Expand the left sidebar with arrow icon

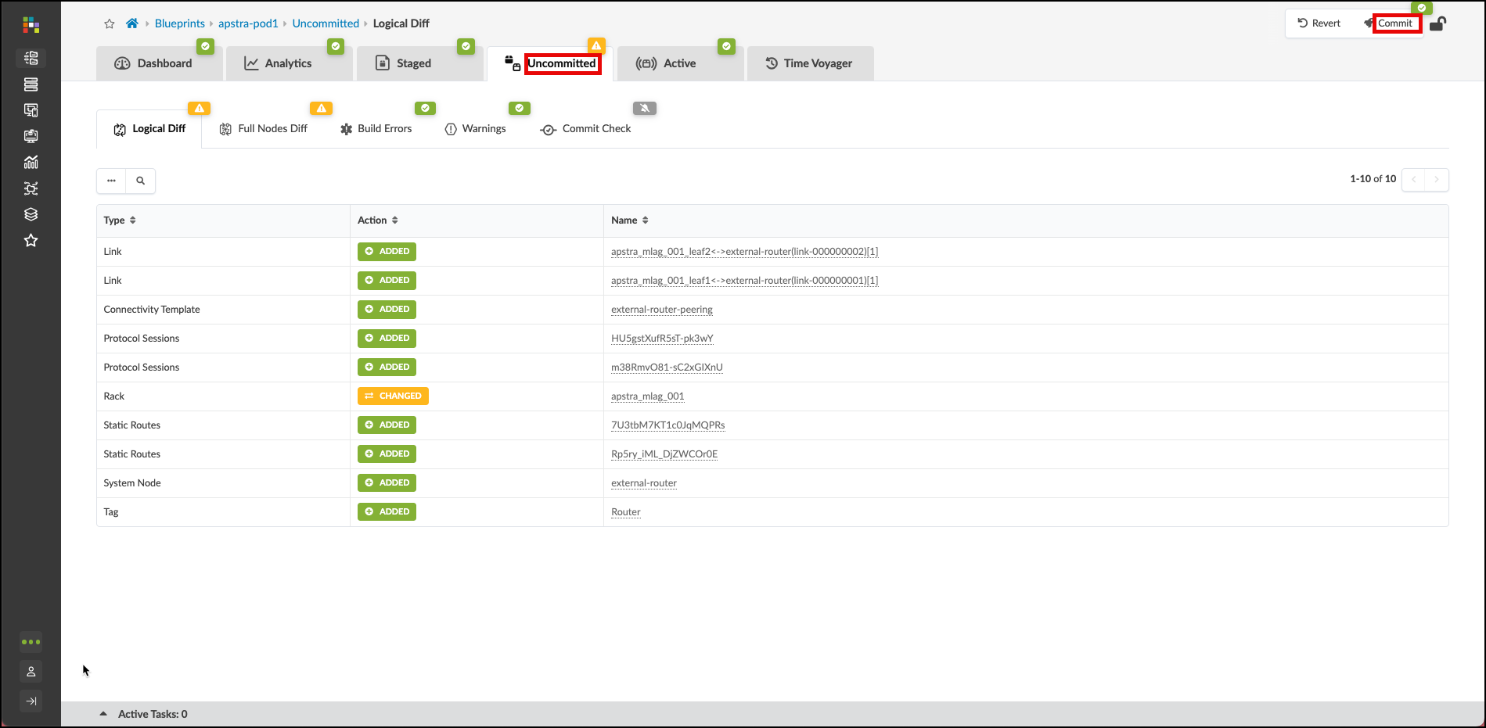tap(31, 701)
